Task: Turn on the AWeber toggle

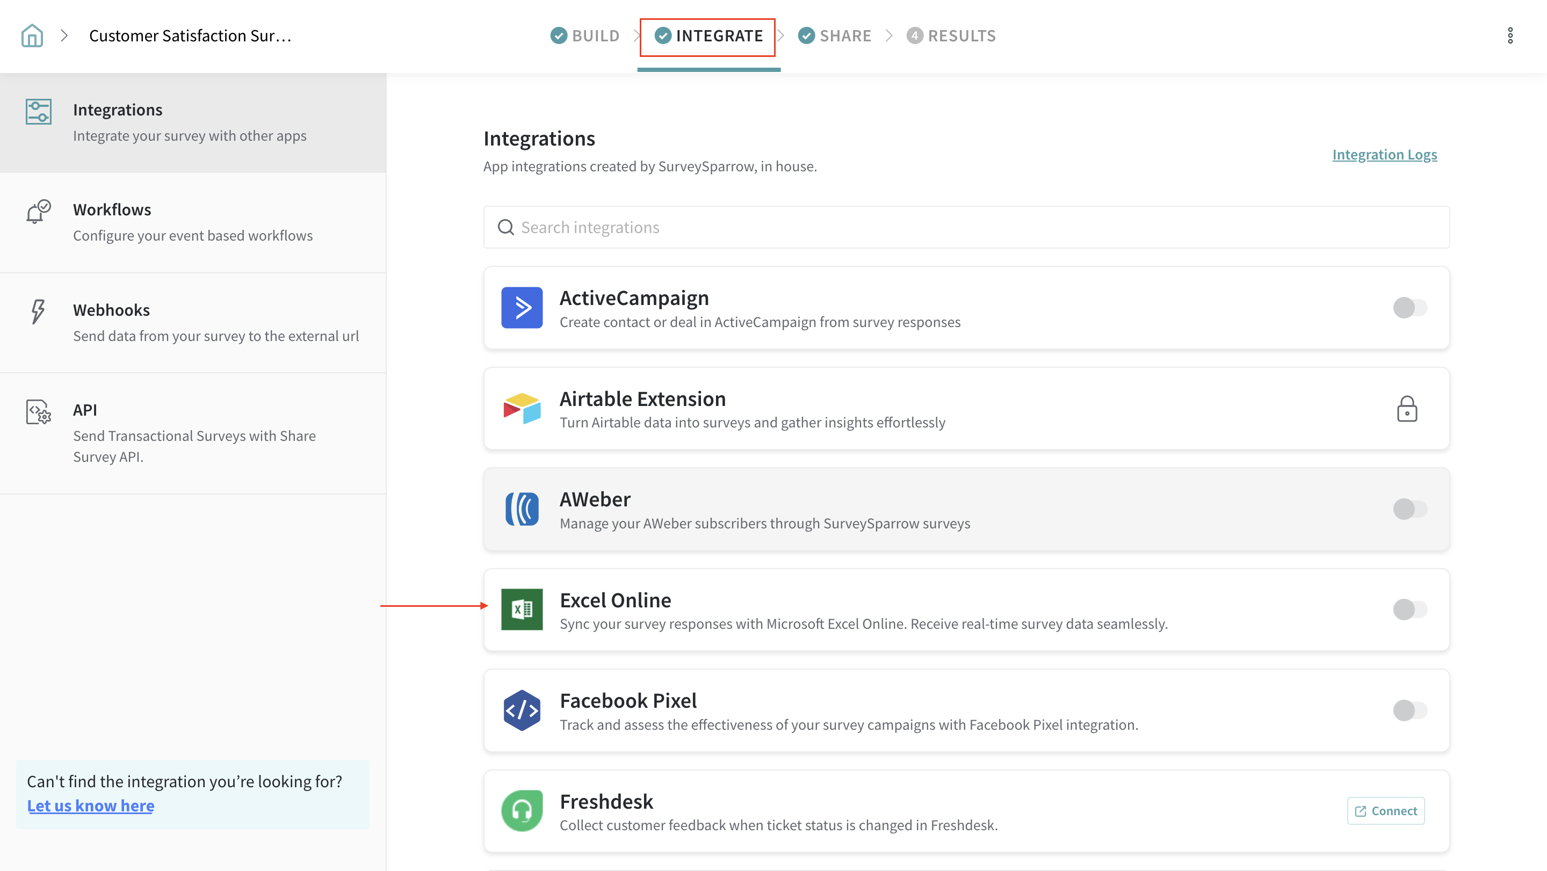Action: 1409,509
